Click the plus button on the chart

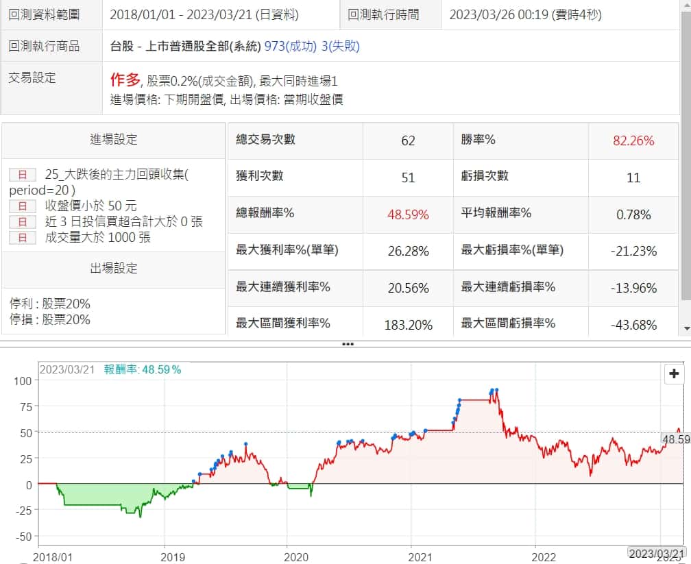pyautogui.click(x=674, y=373)
